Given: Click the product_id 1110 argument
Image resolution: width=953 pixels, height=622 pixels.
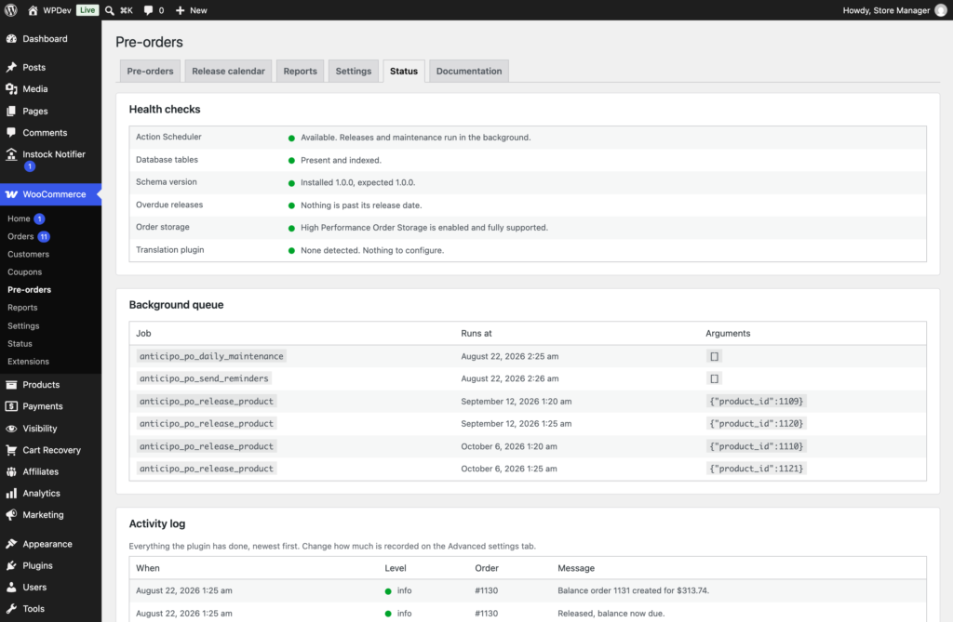Looking at the screenshot, I should (x=756, y=446).
